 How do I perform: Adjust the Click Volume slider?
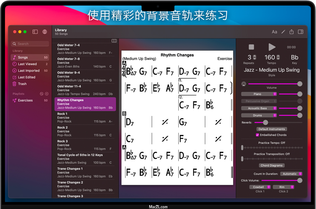(282, 181)
